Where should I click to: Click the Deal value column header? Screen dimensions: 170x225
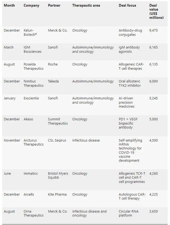coord(156,11)
